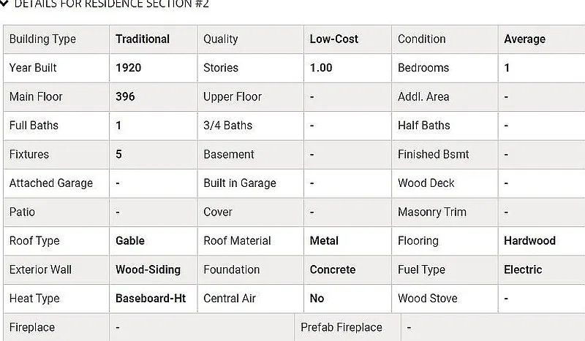
Task: Select the Concrete foundation value
Action: pyautogui.click(x=333, y=269)
